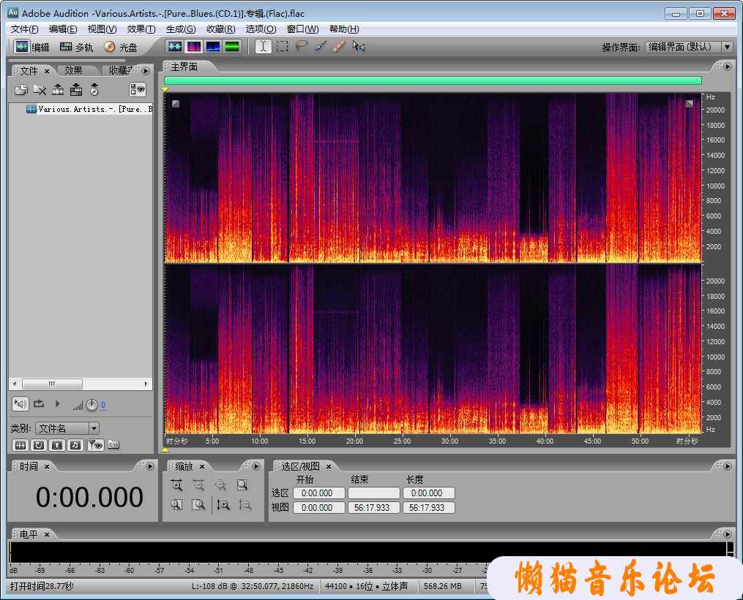Choose the Time Selection I-beam tool

click(x=264, y=46)
